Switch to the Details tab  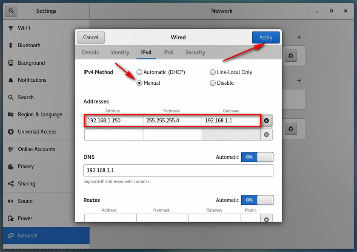pos(90,52)
